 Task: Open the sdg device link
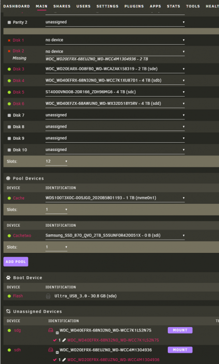point(17,331)
